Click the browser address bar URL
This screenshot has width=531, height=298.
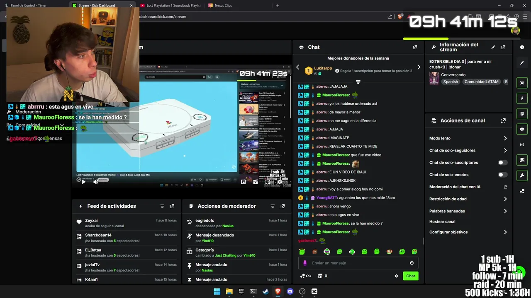point(163,17)
